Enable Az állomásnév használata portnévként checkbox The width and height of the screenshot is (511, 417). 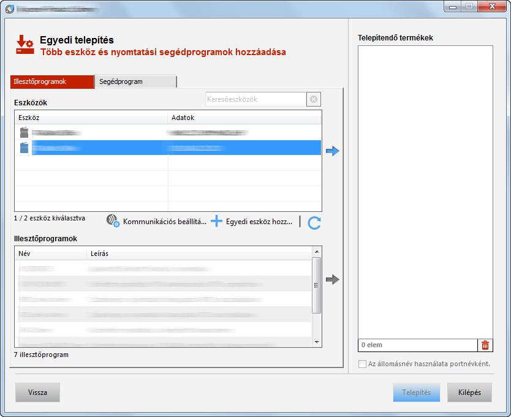coord(362,364)
